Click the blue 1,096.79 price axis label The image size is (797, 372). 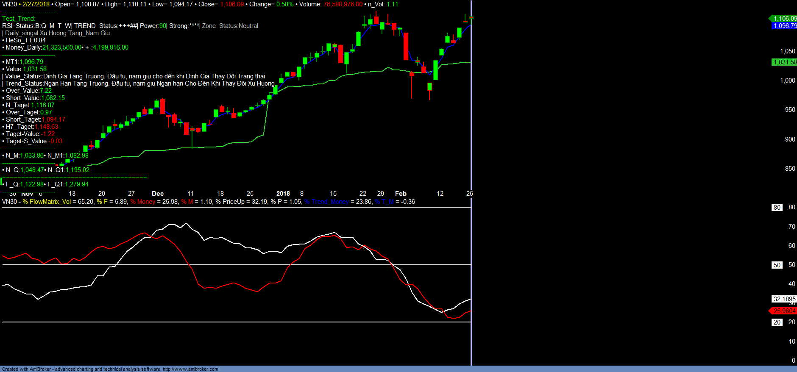(x=784, y=26)
